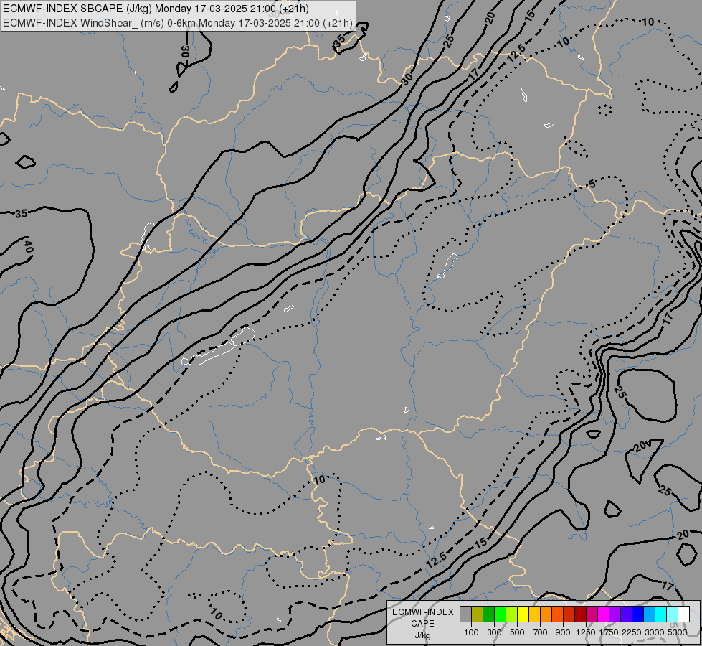Pick the pure yellow legend swatch
Image resolution: width=702 pixels, height=646 pixels.
pyautogui.click(x=523, y=614)
